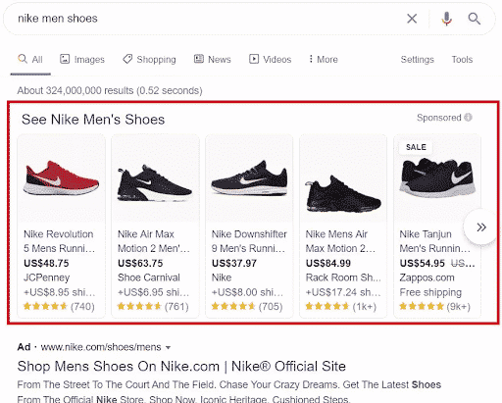Clear the search box with the X icon
Screen dimensions: 502x403
(412, 19)
